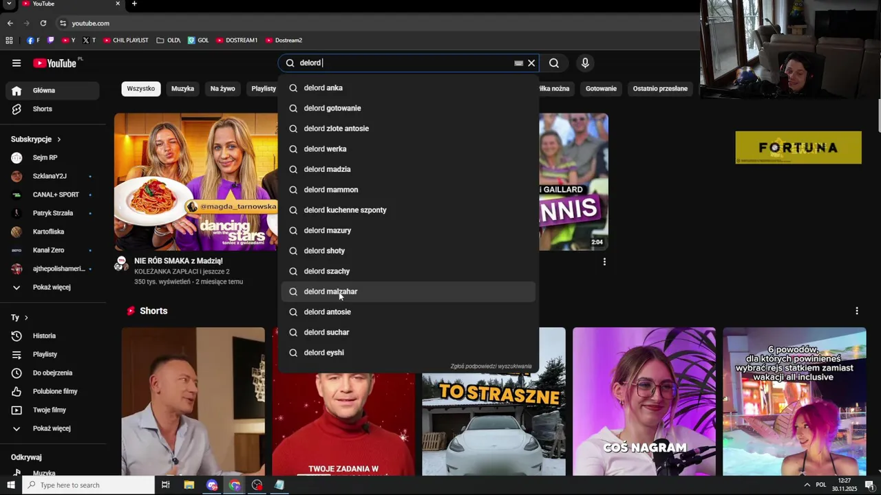This screenshot has width=881, height=495.
Task: Reload the page with the browser refresh button
Action: (43, 23)
